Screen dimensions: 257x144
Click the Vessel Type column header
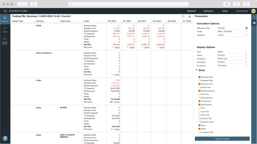pyautogui.click(x=17, y=21)
